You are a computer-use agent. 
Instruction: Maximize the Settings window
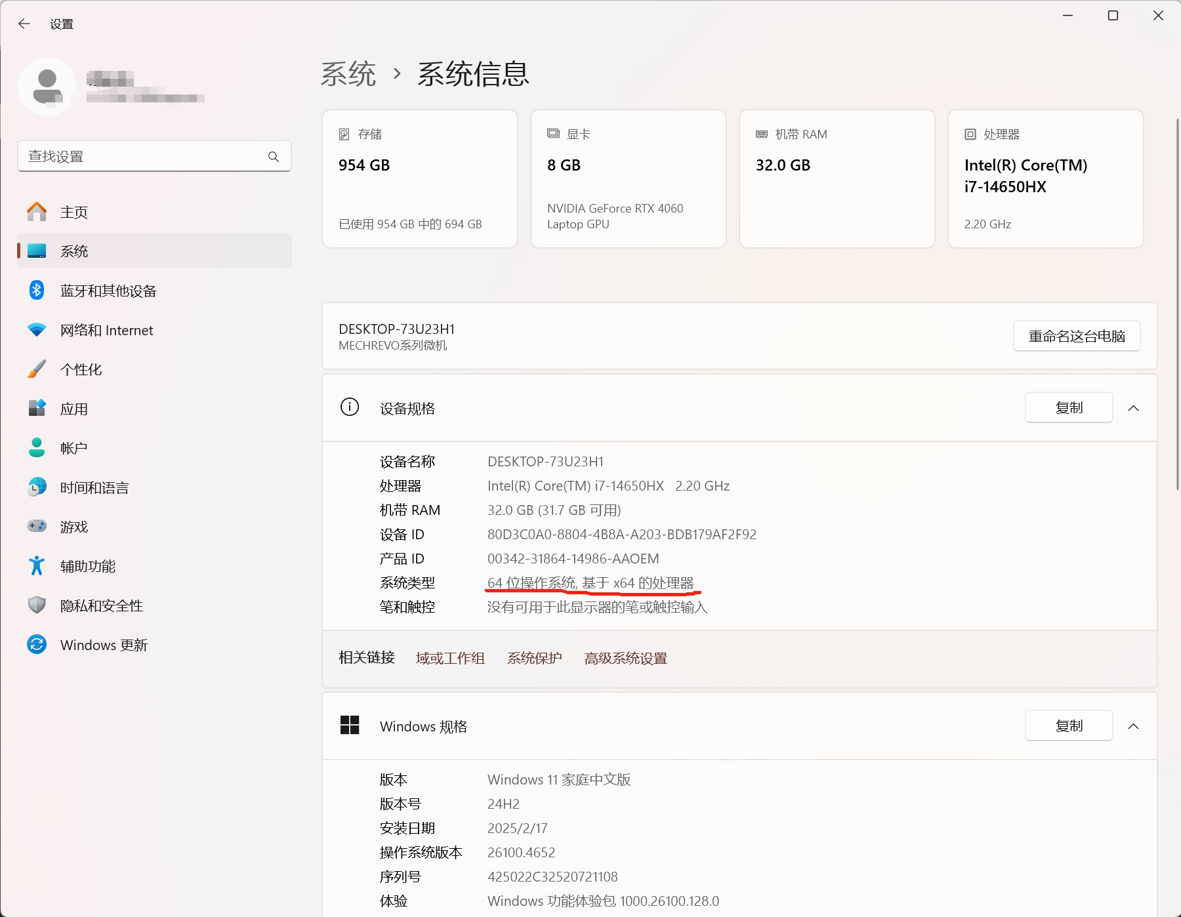point(1113,16)
